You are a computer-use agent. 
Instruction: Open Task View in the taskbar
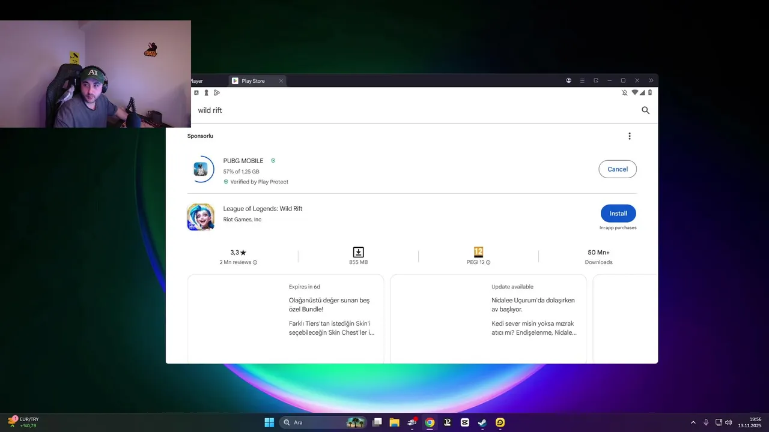[377, 422]
